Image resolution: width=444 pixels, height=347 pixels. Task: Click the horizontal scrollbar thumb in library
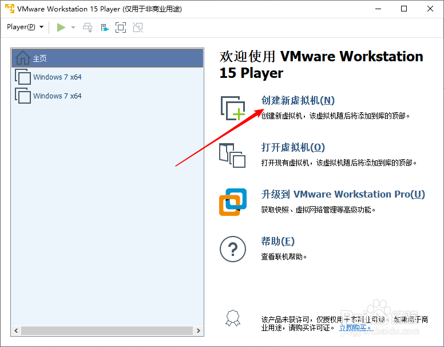pos(107,330)
